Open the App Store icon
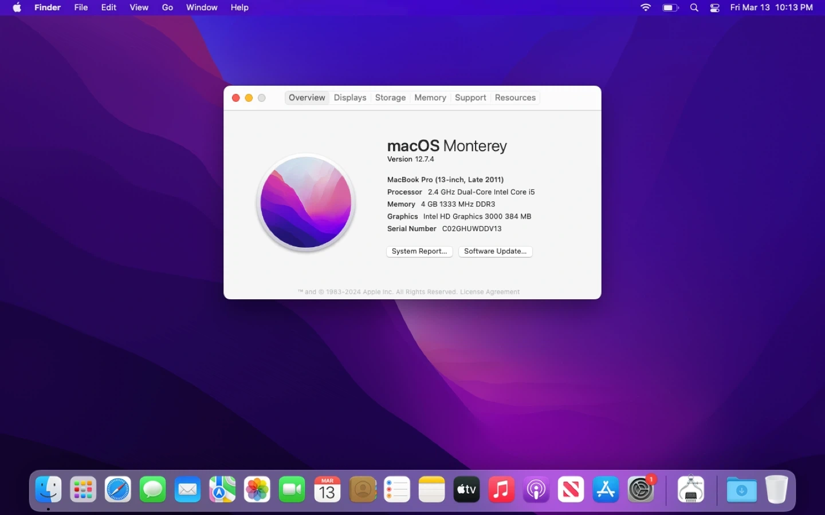This screenshot has width=825, height=515. [606, 490]
